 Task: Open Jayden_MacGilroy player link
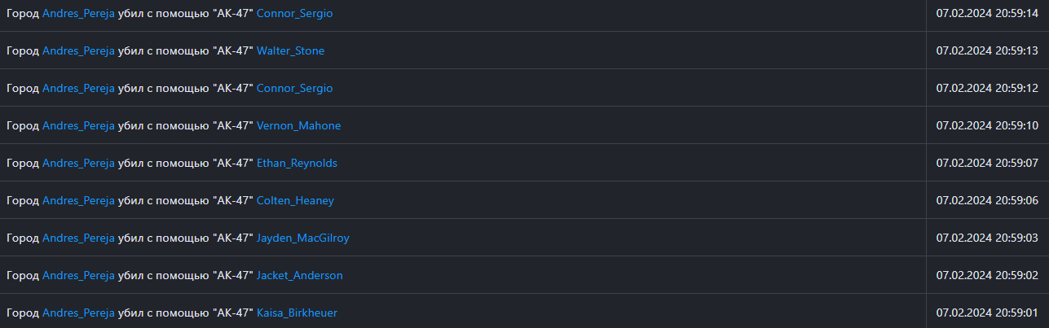point(302,238)
